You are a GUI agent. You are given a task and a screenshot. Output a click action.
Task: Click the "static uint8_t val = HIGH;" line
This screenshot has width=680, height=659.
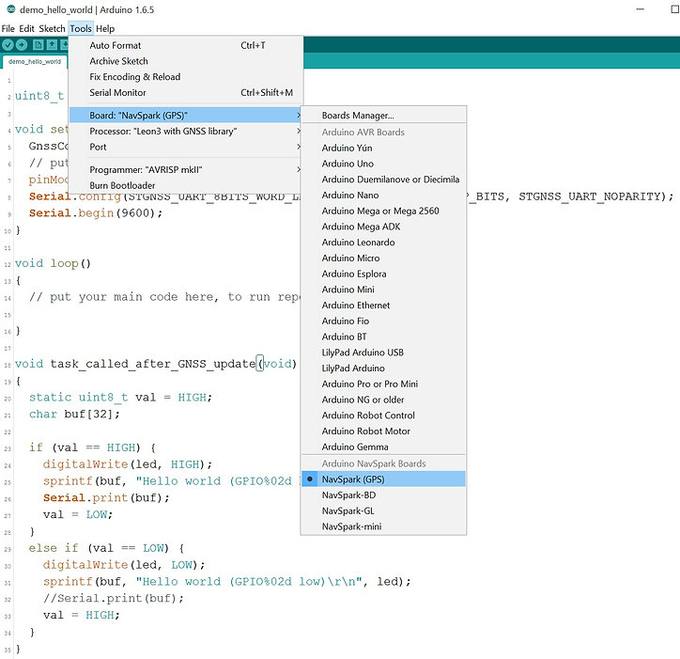pyautogui.click(x=120, y=398)
